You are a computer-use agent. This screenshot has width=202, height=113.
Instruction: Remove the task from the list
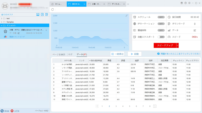[x=46, y=30]
